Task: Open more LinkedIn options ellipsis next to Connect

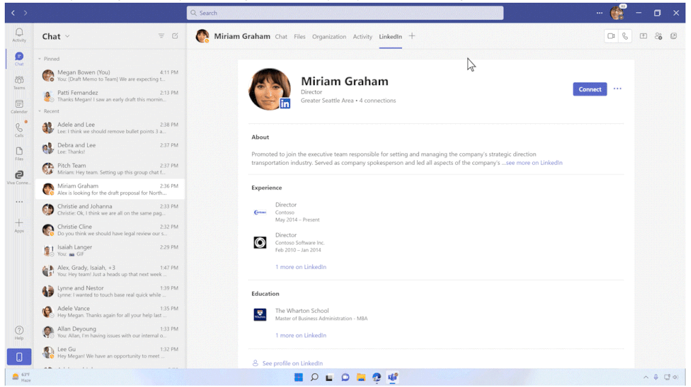Action: pyautogui.click(x=617, y=89)
